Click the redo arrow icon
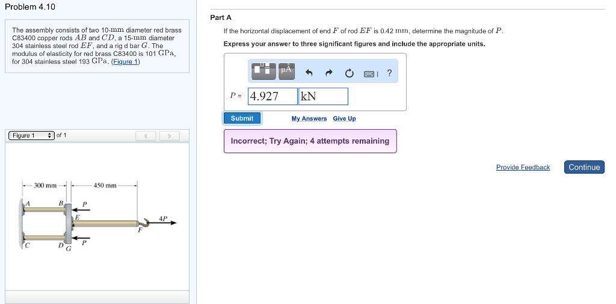This screenshot has width=616, height=304. point(329,73)
